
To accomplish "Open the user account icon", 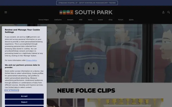I will tap(163, 12).
